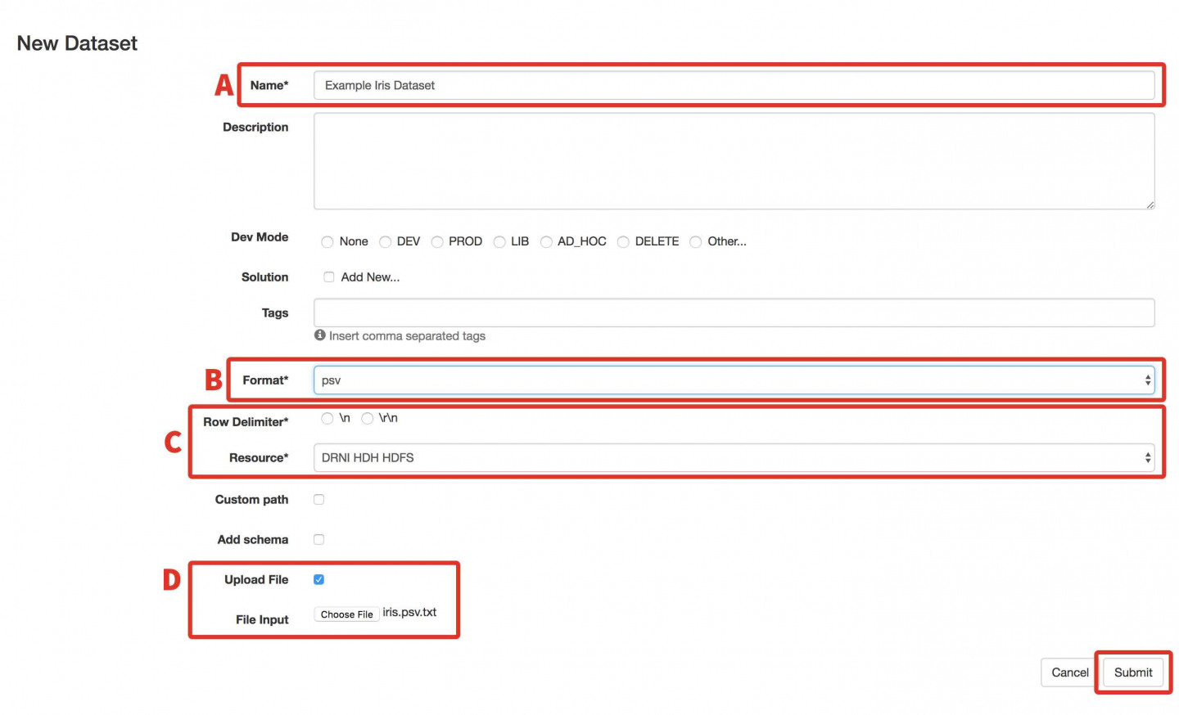Pick the AD_HOC dev mode
The image size is (1179, 715).
pyautogui.click(x=546, y=242)
